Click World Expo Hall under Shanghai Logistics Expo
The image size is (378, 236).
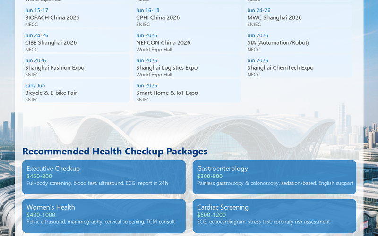[x=154, y=75]
